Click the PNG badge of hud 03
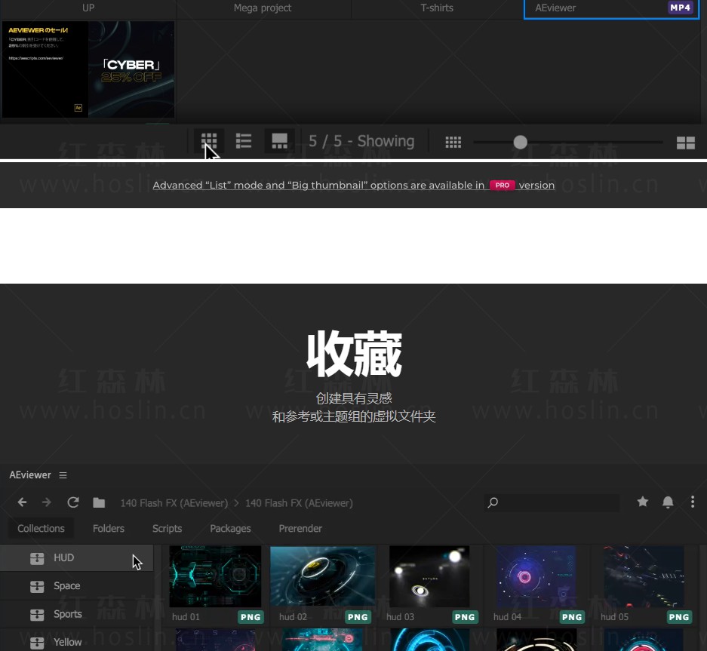 pos(465,617)
